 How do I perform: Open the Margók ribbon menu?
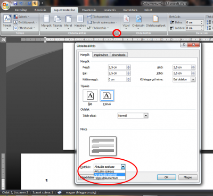pyautogui.click(x=46, y=22)
